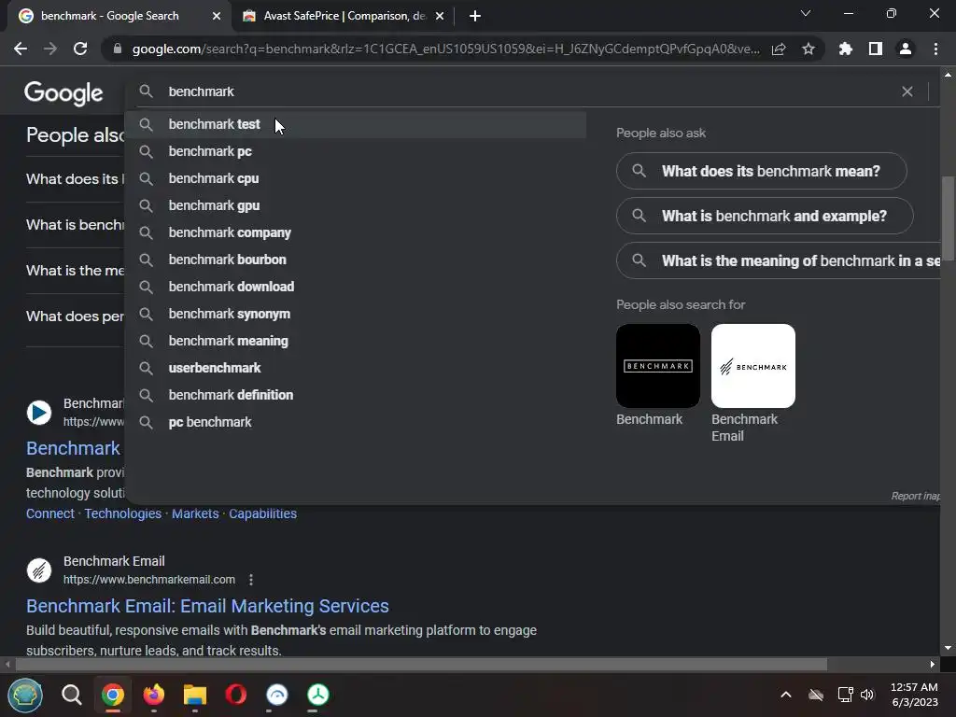Image resolution: width=956 pixels, height=717 pixels.
Task: Choose the 'benchmark cpu' suggestion
Action: click(356, 178)
